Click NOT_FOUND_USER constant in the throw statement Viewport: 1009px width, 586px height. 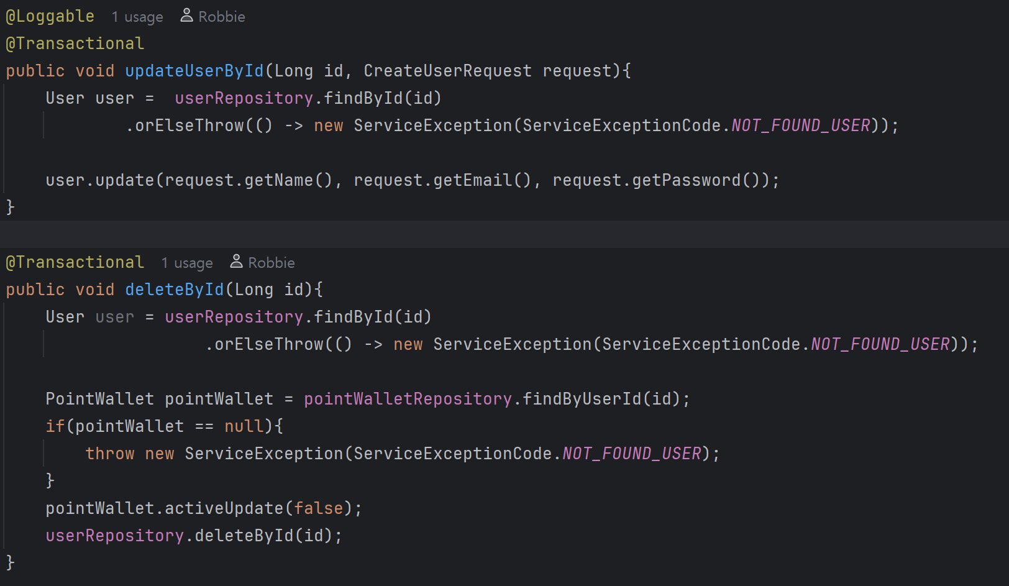632,454
